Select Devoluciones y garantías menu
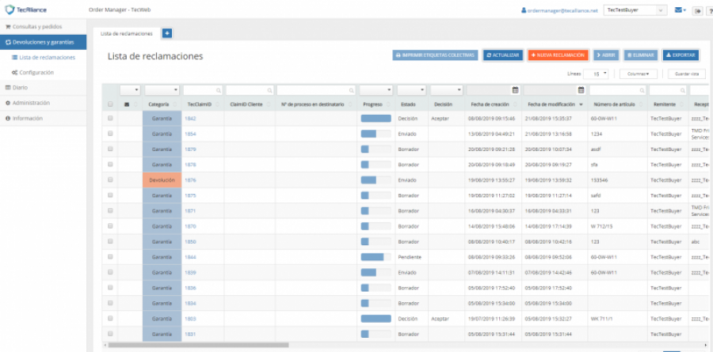This screenshot has height=352, width=713. [x=44, y=42]
